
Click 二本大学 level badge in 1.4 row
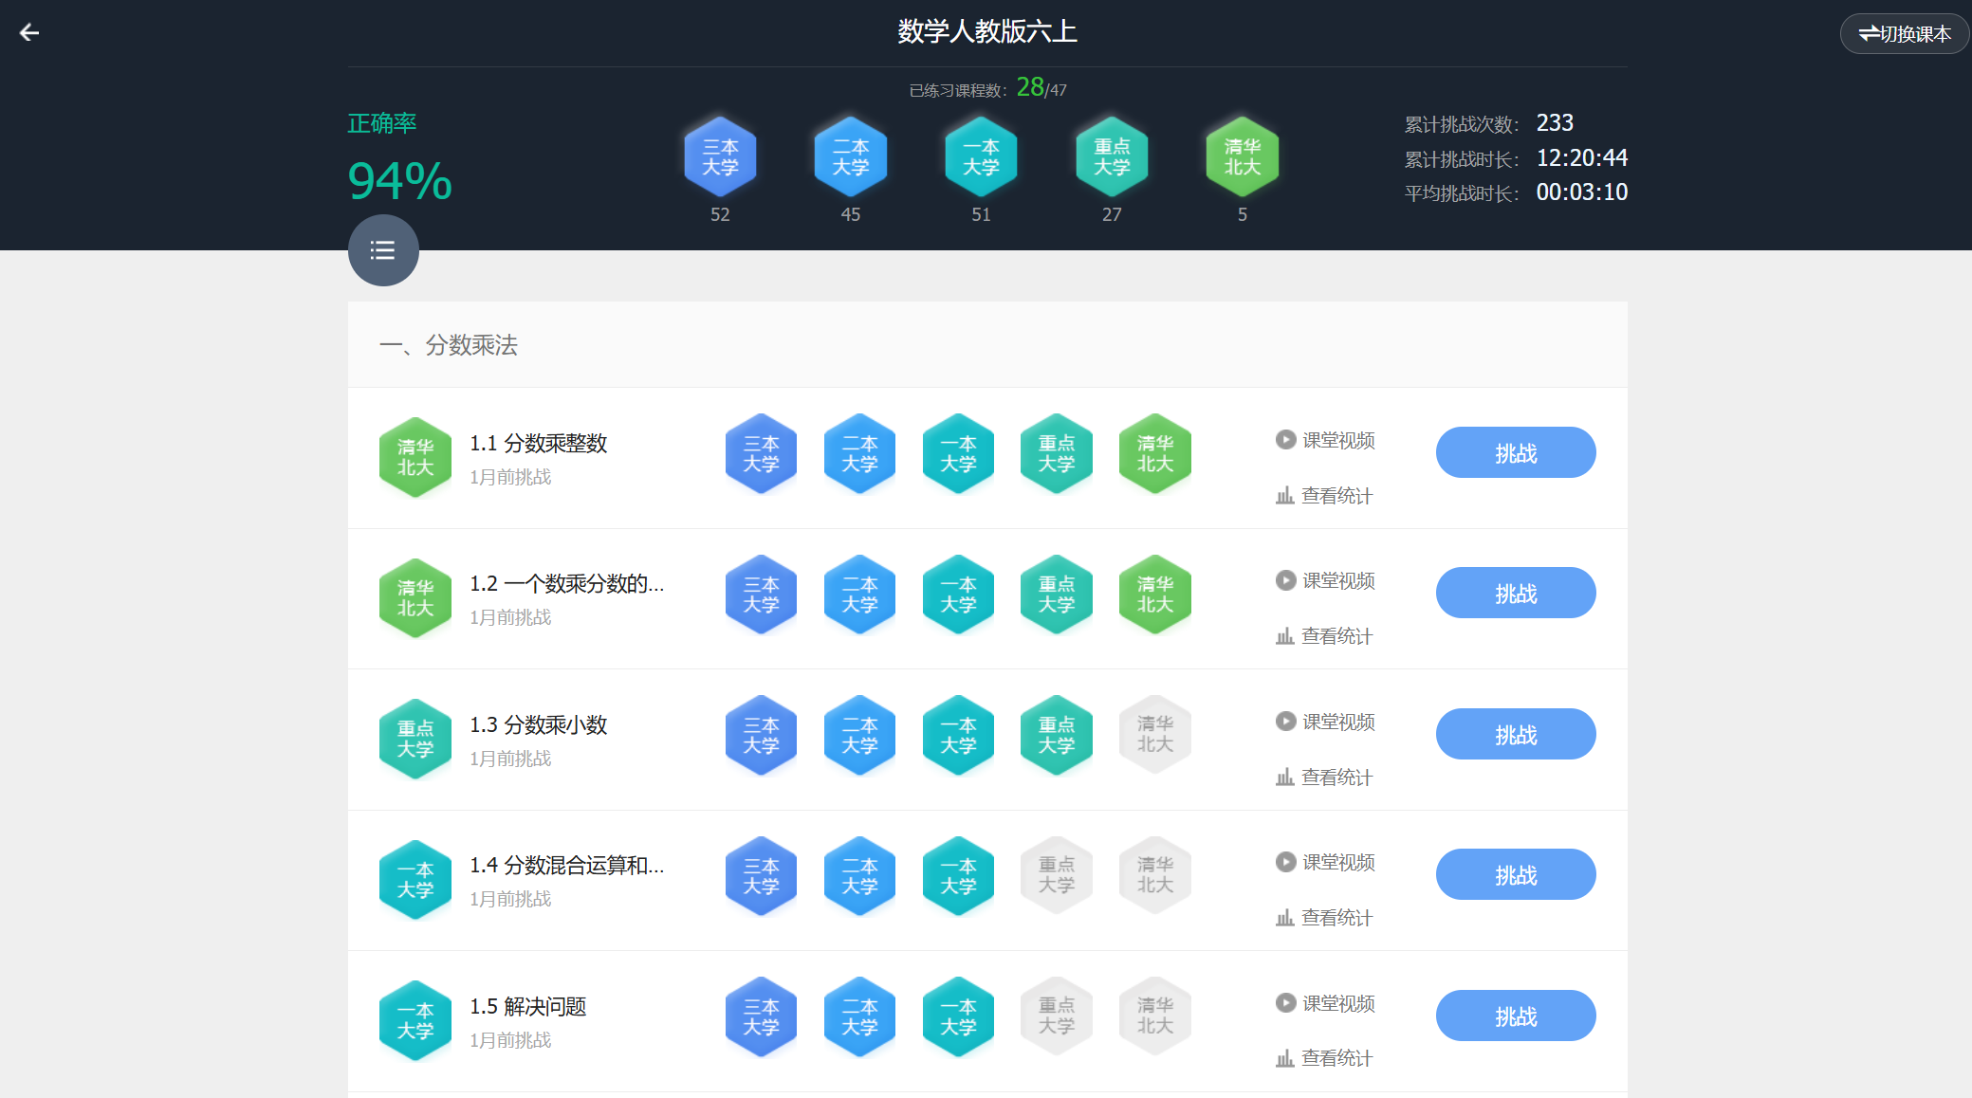(x=859, y=875)
